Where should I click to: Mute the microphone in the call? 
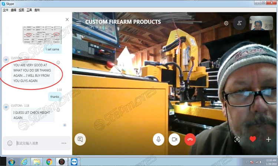[x=158, y=139]
